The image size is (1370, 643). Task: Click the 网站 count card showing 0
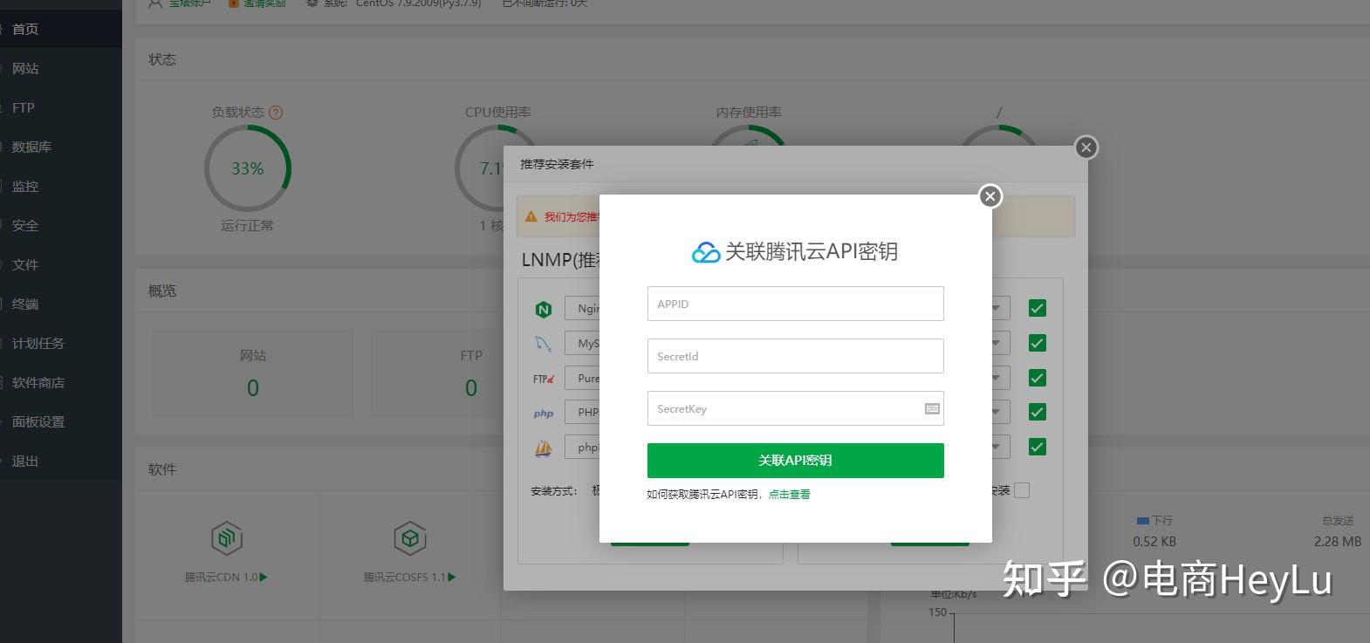point(253,373)
